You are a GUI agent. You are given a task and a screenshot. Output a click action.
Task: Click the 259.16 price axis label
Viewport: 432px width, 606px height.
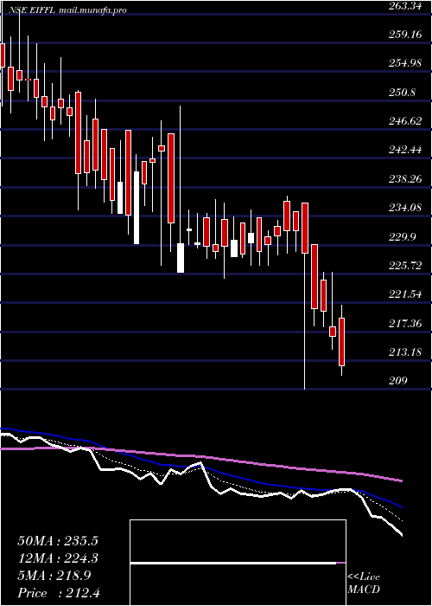[405, 35]
